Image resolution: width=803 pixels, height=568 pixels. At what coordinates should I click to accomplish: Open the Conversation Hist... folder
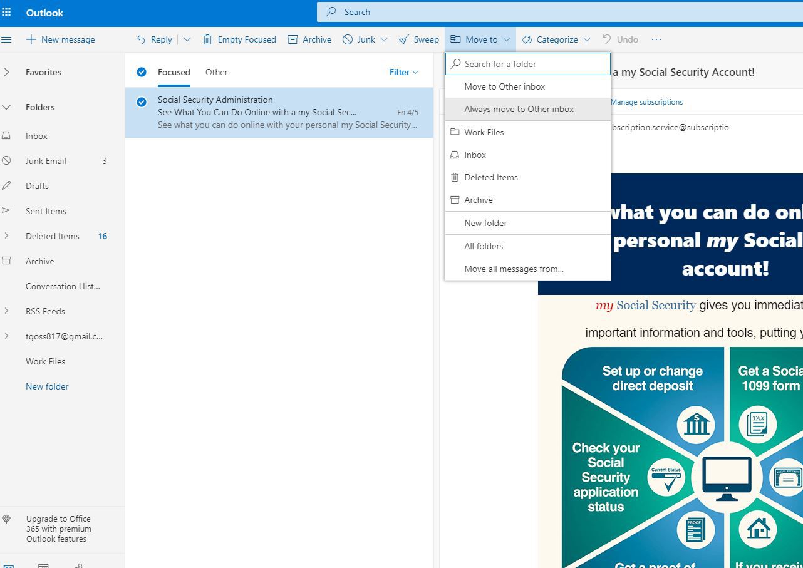pos(63,286)
